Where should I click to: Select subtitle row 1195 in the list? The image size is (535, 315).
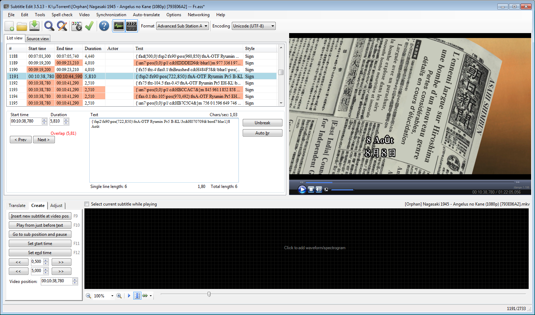142,103
